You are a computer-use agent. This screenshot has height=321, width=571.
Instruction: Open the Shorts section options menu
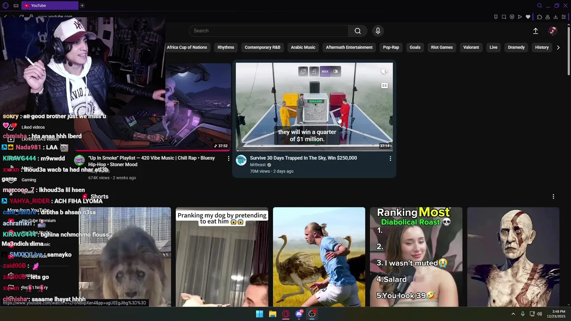(553, 197)
